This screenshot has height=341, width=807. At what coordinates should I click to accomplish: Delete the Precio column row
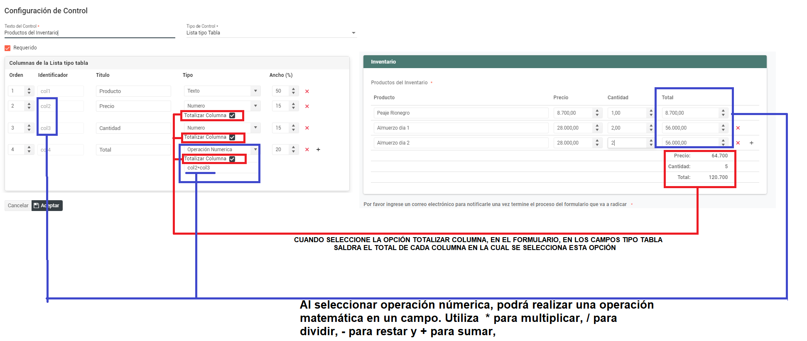pos(307,106)
